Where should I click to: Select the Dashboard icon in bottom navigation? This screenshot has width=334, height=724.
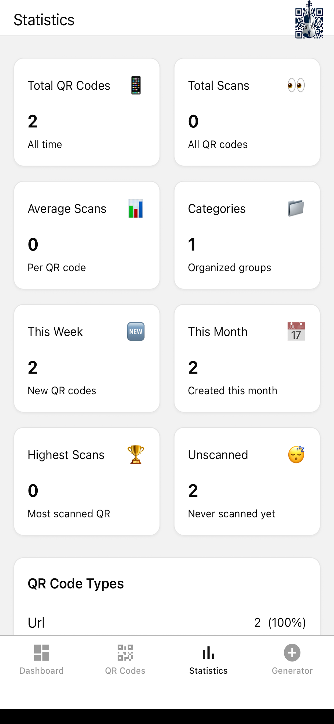pos(41,653)
